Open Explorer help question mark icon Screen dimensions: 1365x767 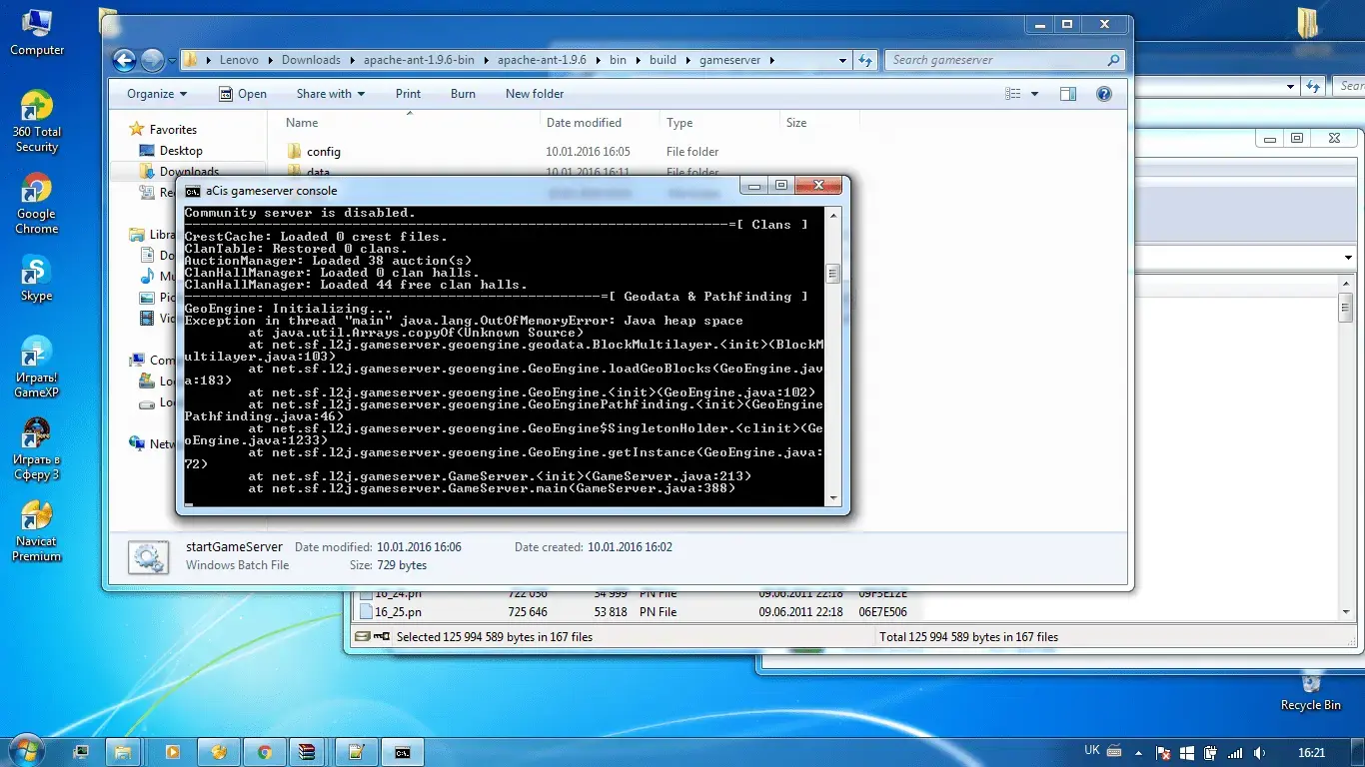point(1104,94)
